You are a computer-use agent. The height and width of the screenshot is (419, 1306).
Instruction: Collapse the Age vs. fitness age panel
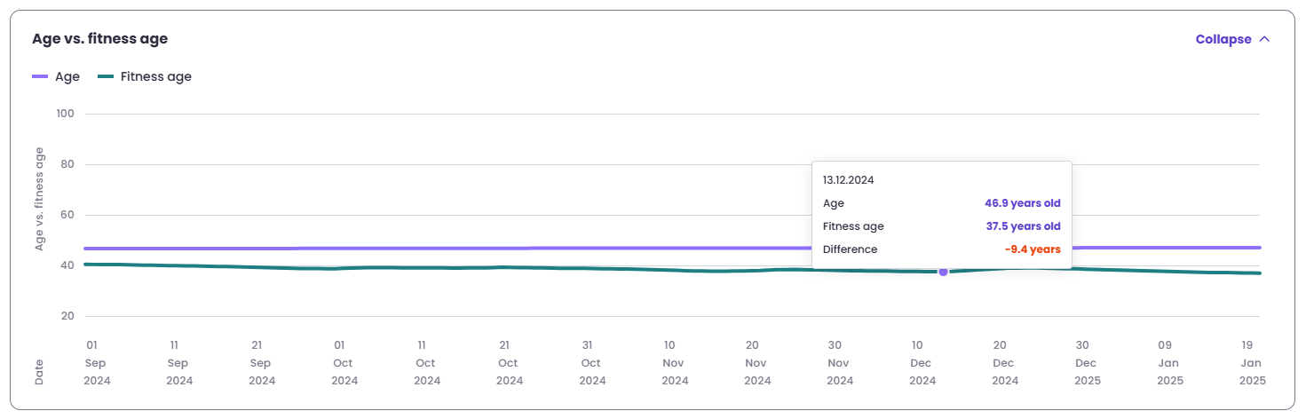point(1223,39)
